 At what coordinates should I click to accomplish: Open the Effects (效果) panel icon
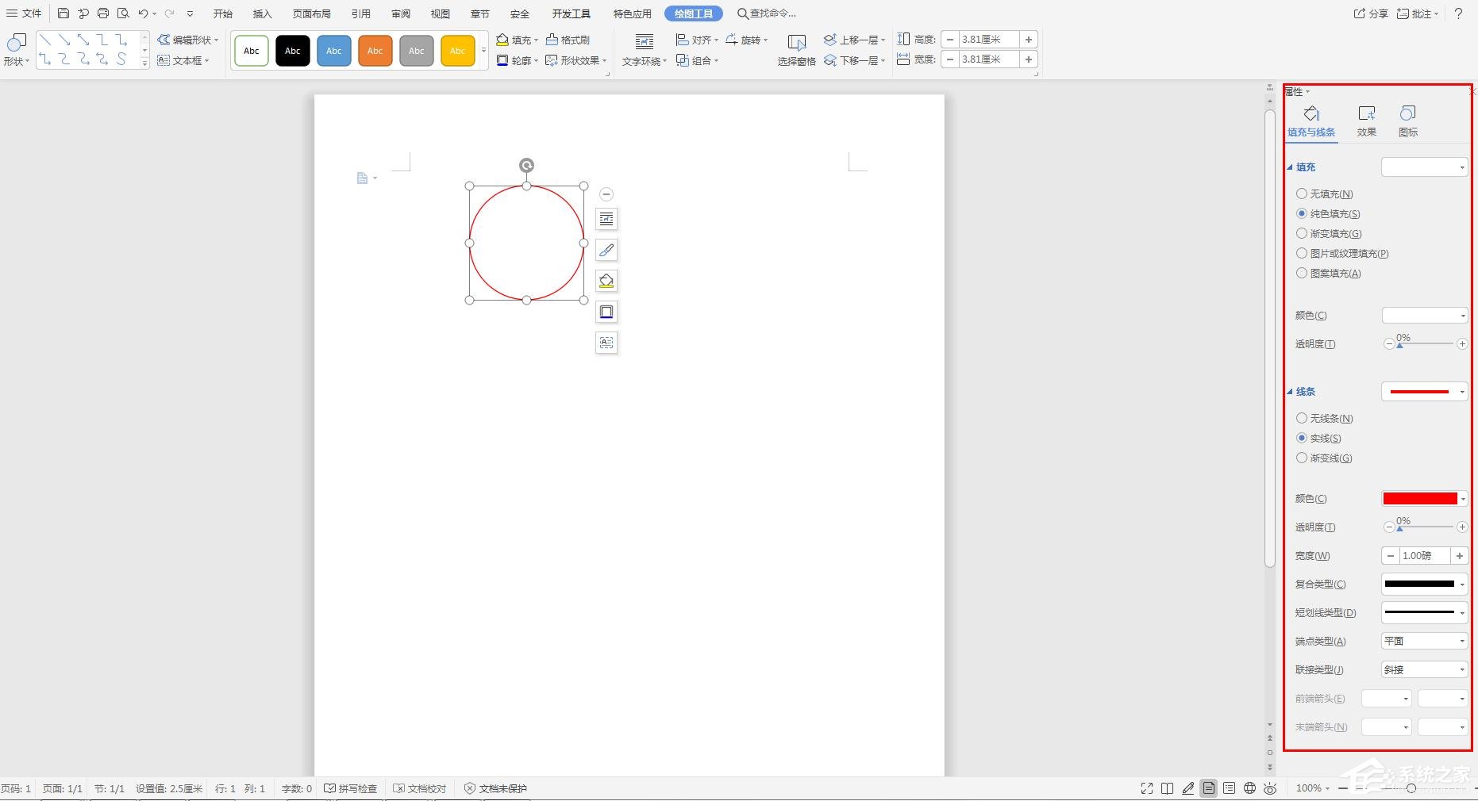[1366, 113]
